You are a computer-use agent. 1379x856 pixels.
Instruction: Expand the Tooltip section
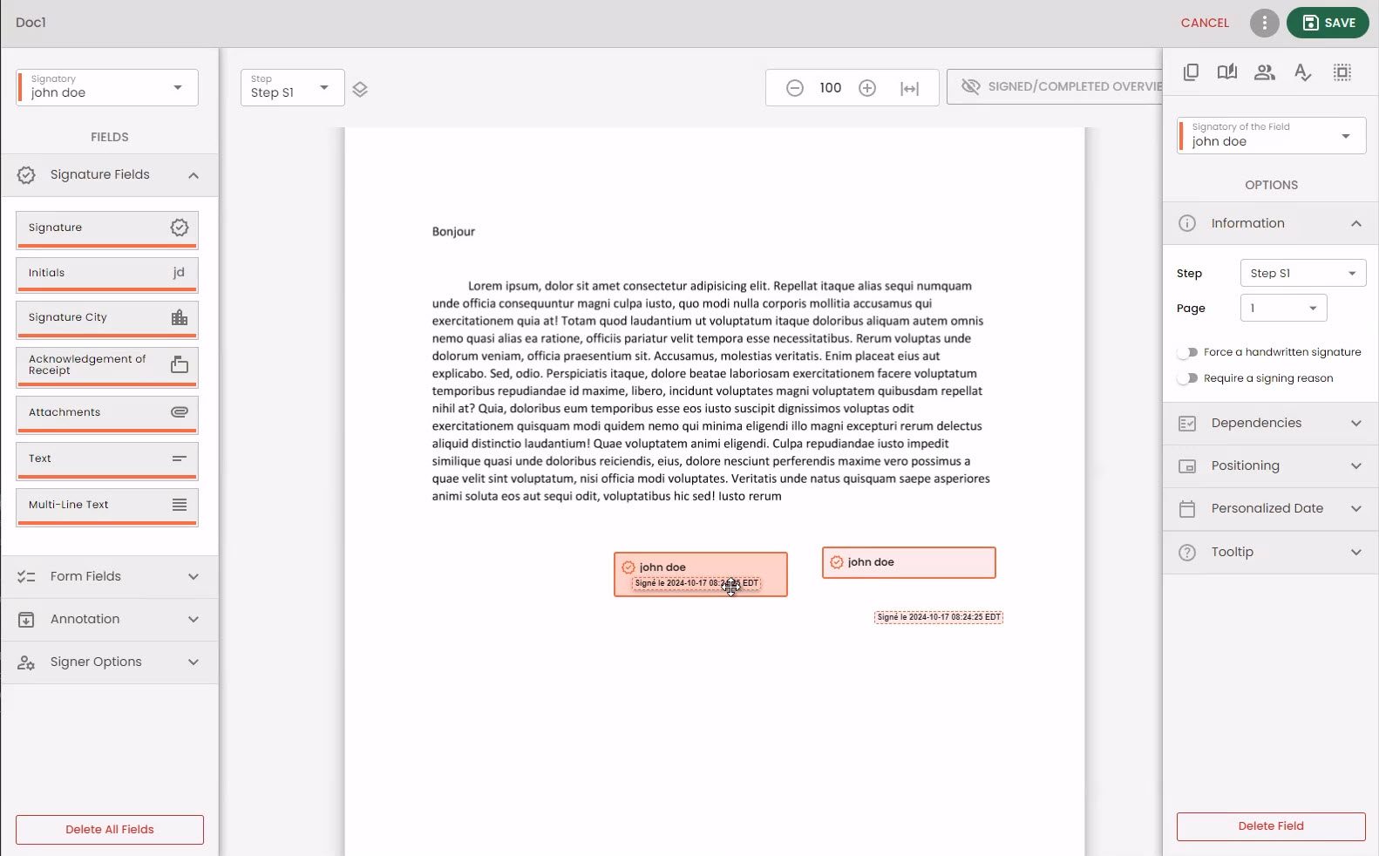click(1356, 553)
